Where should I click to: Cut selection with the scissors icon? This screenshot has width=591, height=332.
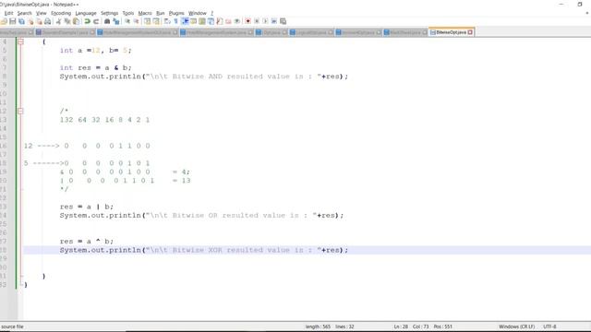59,21
